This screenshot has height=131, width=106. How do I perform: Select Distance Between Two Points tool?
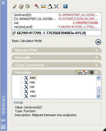click(43, 6)
